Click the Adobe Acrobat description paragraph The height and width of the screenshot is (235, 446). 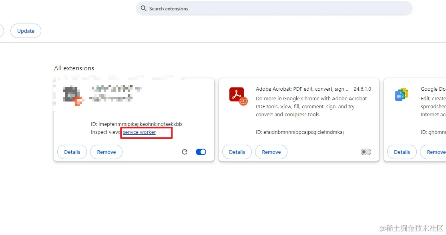[x=311, y=106]
